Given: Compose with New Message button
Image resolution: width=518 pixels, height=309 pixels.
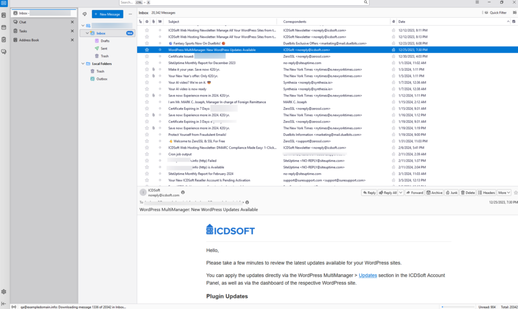Looking at the screenshot, I should click(107, 14).
